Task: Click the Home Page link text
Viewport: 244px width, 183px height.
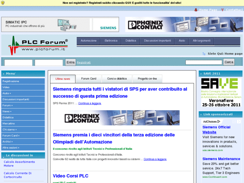Action: (x=208, y=10)
